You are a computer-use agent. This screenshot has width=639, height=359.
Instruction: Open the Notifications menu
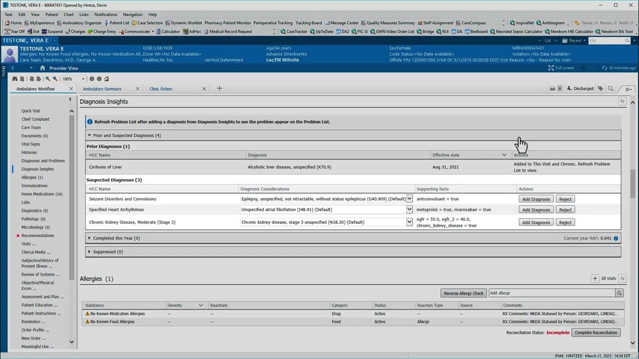(106, 14)
